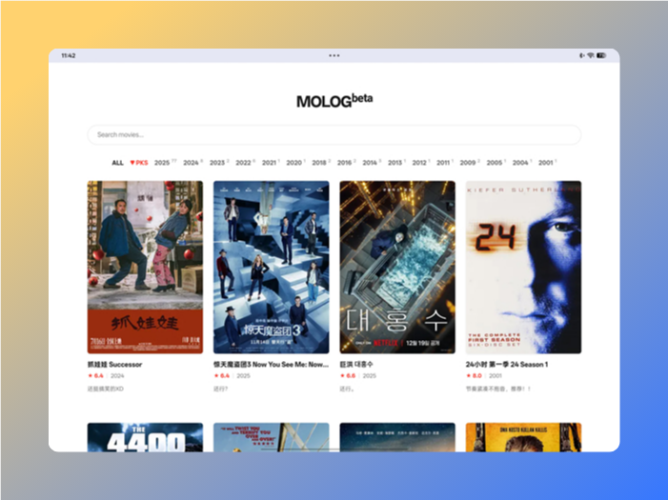Click the 24小时 第一季 24 Season 1 title
Screen dimensions: 668x500
(506, 364)
